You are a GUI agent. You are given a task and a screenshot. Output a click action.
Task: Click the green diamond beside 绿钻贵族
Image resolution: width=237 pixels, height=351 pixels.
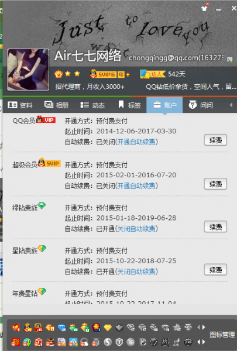(42, 205)
